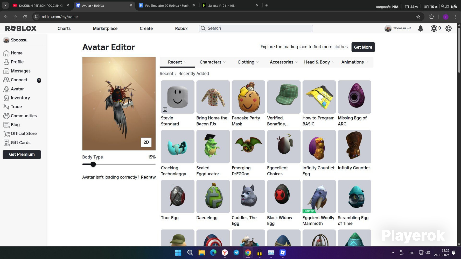This screenshot has height=259, width=461.
Task: Open the Trade sidebar icon
Action: click(6, 107)
